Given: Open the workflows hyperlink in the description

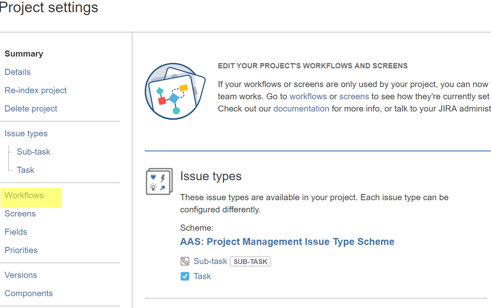Looking at the screenshot, I should coord(308,96).
